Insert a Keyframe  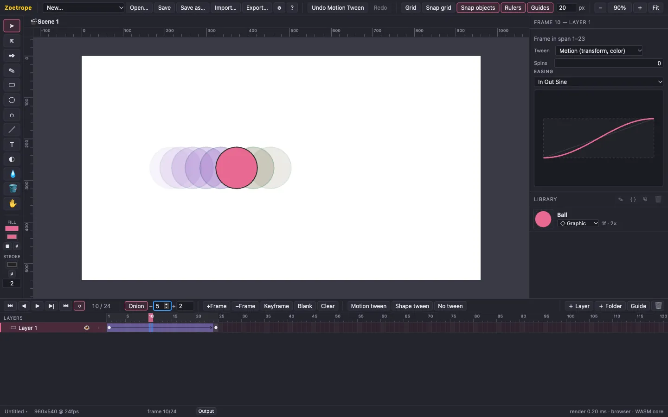[276, 306]
